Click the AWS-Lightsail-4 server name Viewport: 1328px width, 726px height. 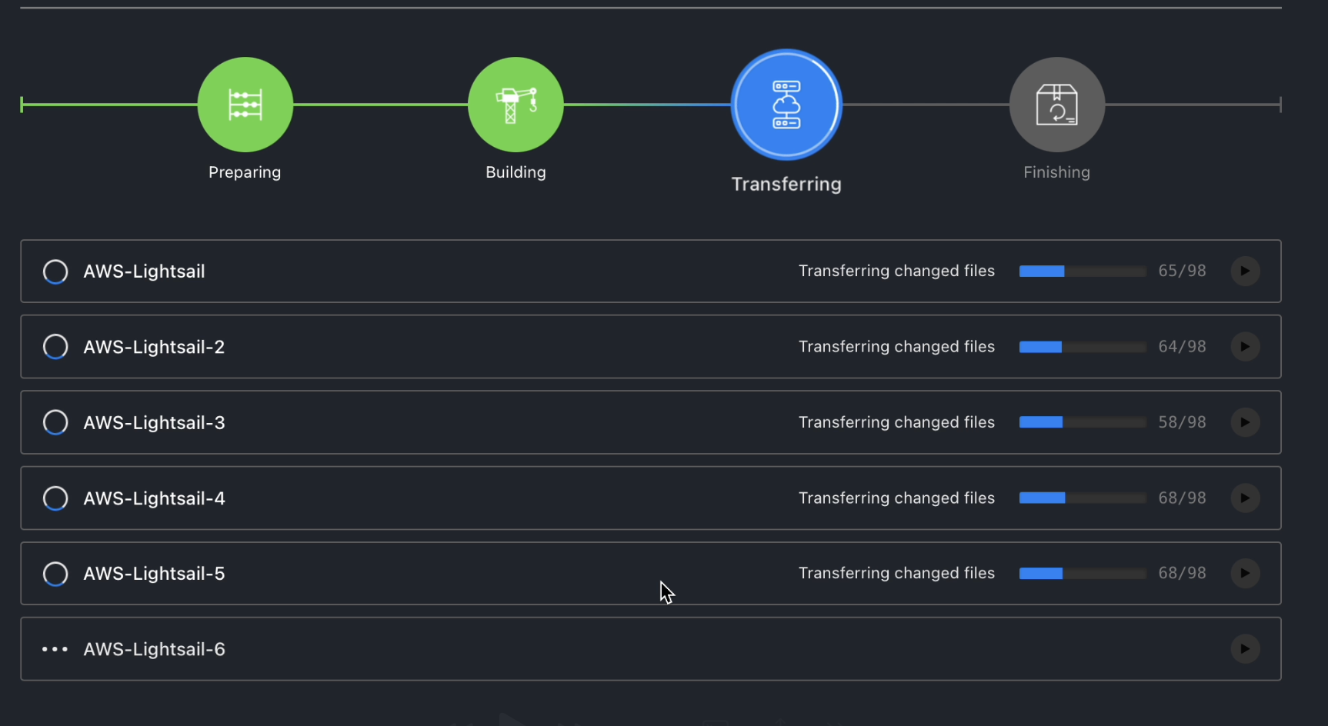click(154, 498)
